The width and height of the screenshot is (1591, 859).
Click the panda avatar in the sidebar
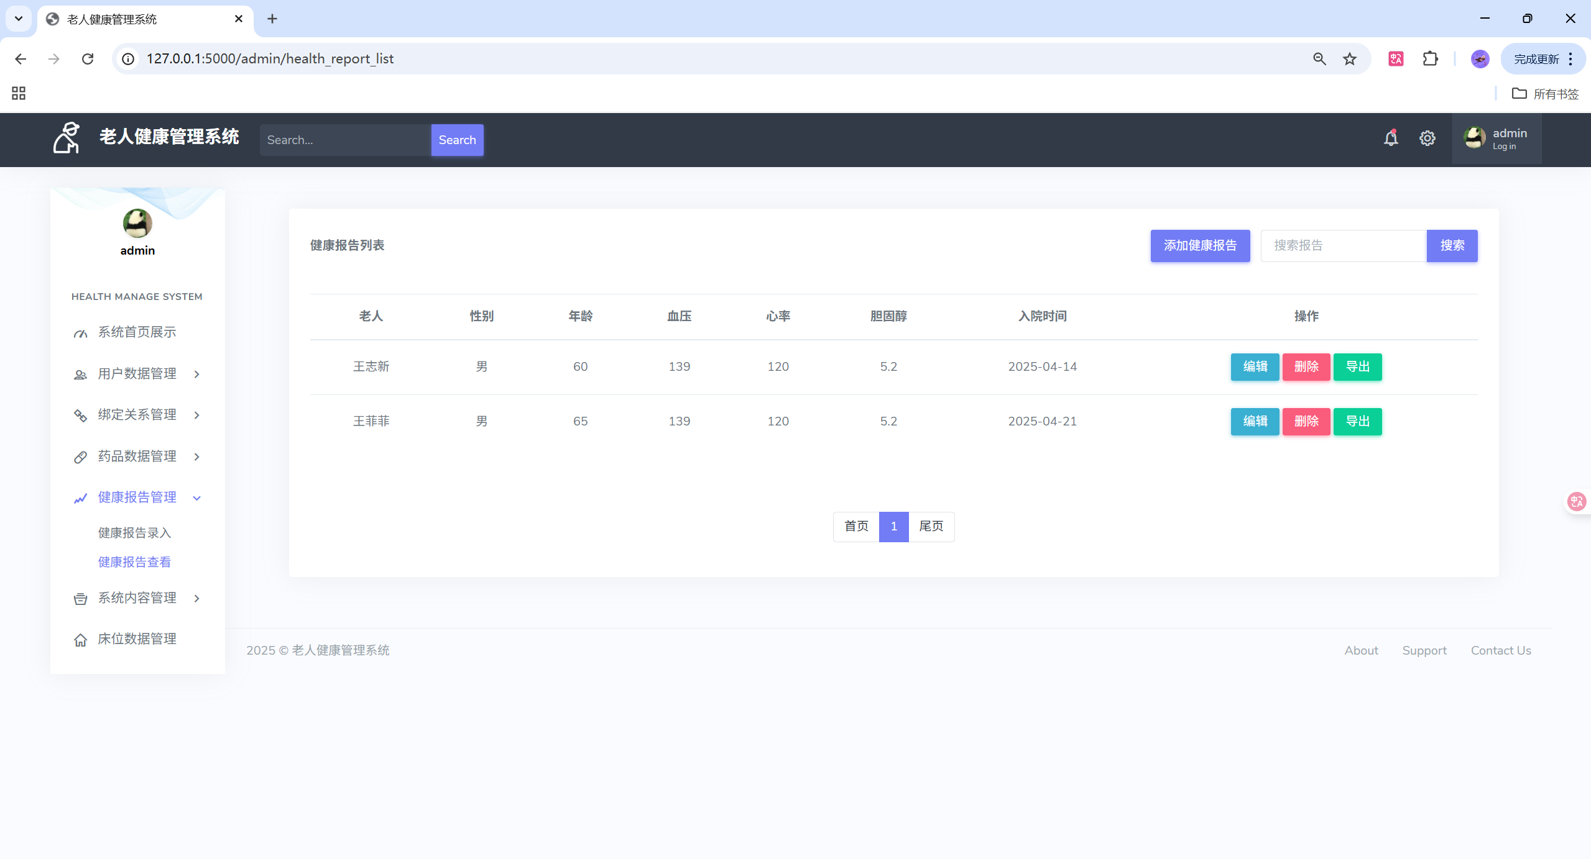point(137,223)
